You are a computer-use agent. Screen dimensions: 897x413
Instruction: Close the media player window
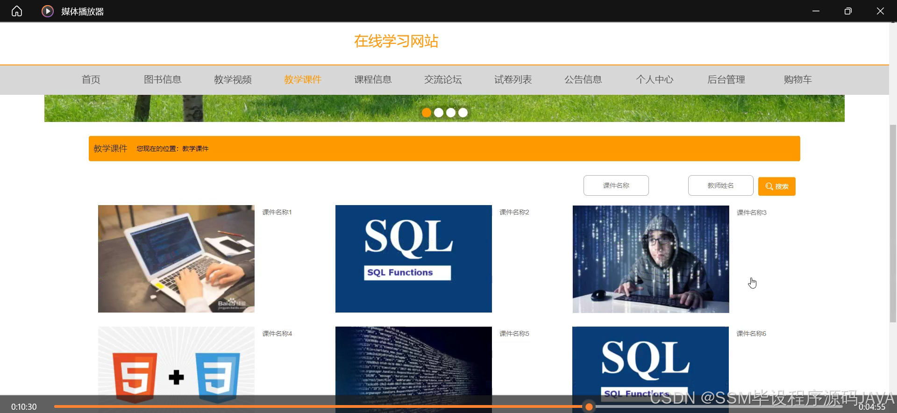880,11
